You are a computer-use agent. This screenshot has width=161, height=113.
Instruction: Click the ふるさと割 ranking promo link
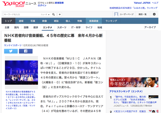coord(133,8)
